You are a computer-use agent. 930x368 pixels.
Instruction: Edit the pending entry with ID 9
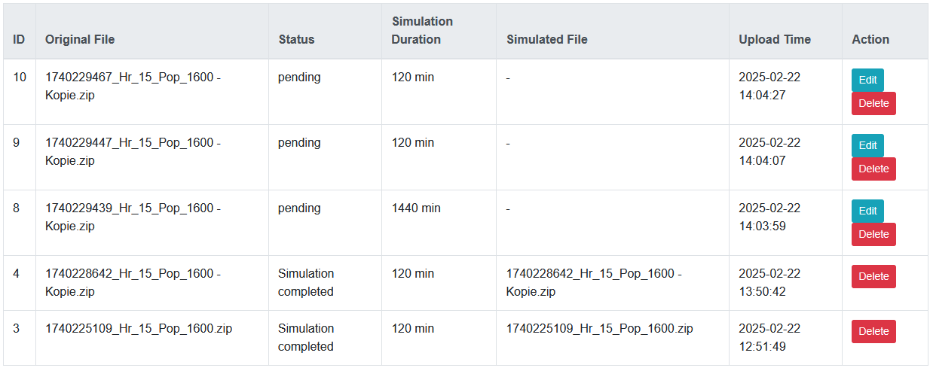pos(867,145)
